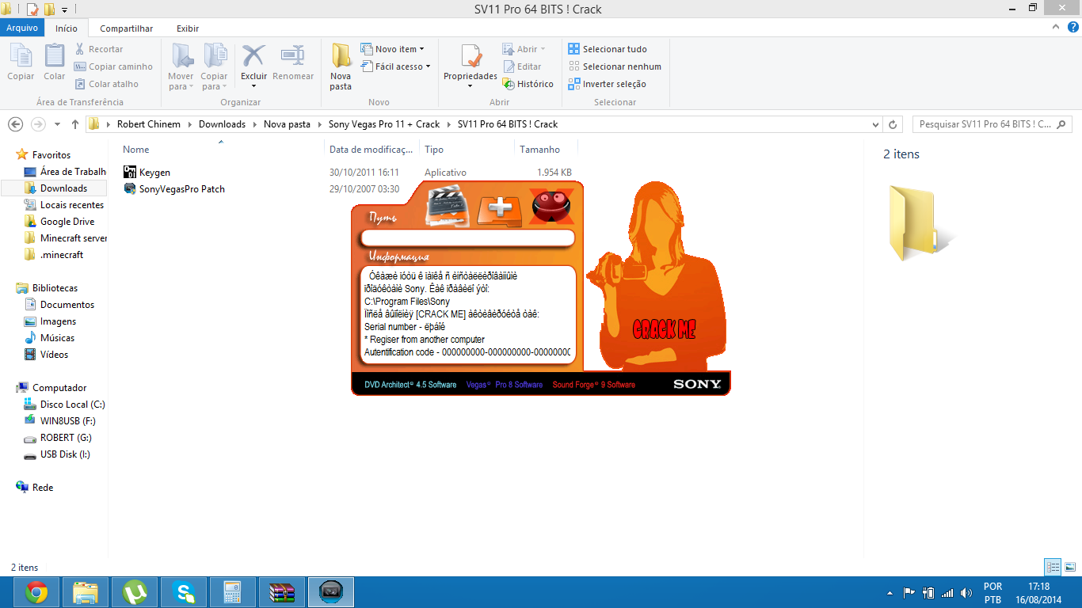
Task: Open Disco Local (C:) in sidebar
Action: coord(64,405)
